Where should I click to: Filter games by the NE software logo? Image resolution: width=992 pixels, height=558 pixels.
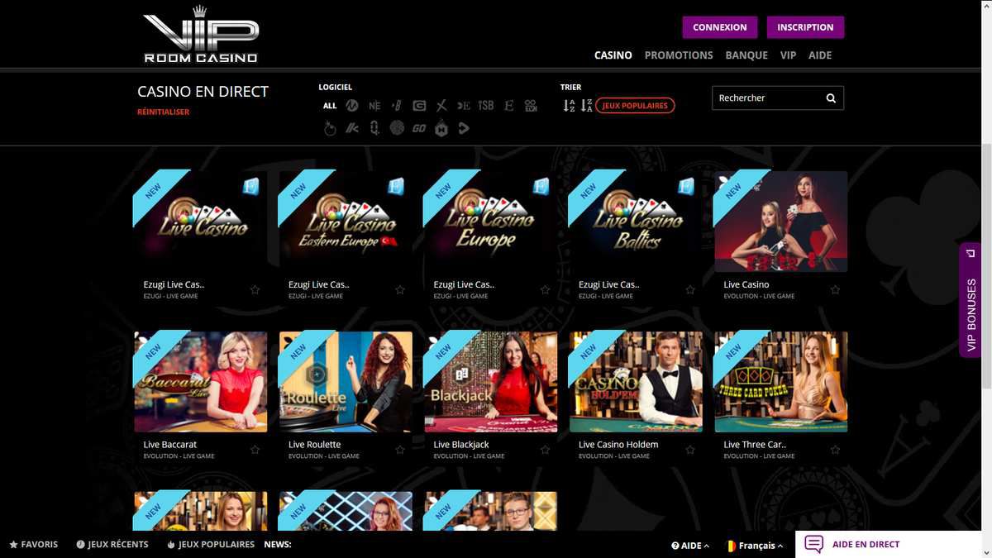pos(374,106)
